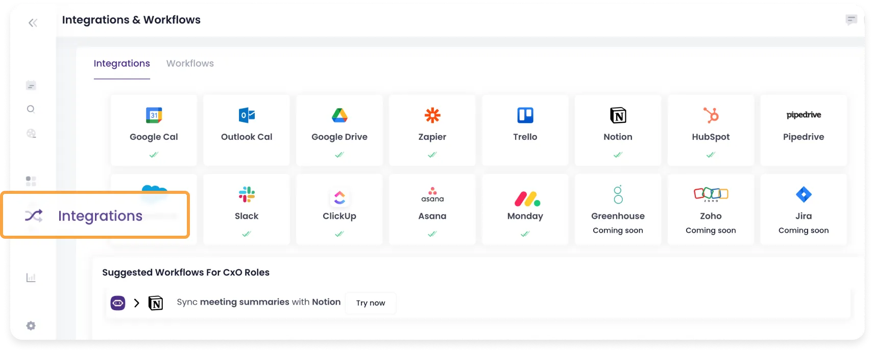Open Integrations in the sidebar menu
873x352 pixels.
[95, 215]
